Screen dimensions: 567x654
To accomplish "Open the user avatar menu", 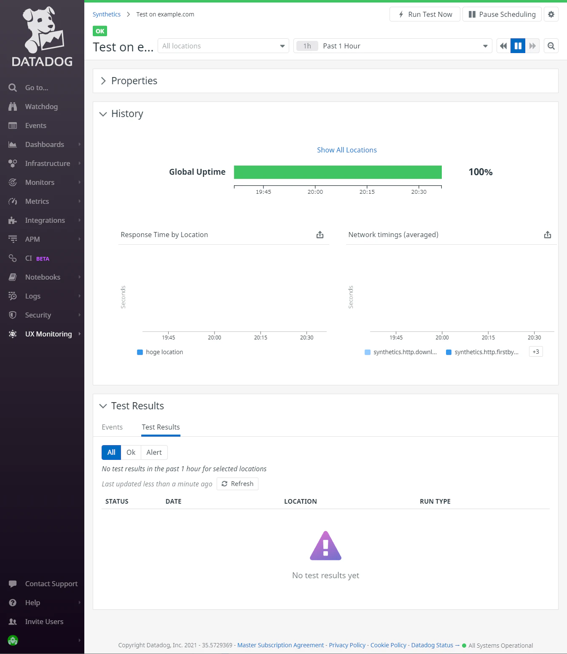I will coord(13,641).
